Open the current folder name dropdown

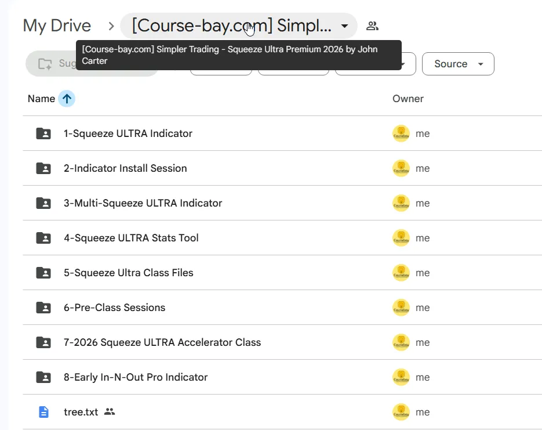click(x=238, y=26)
